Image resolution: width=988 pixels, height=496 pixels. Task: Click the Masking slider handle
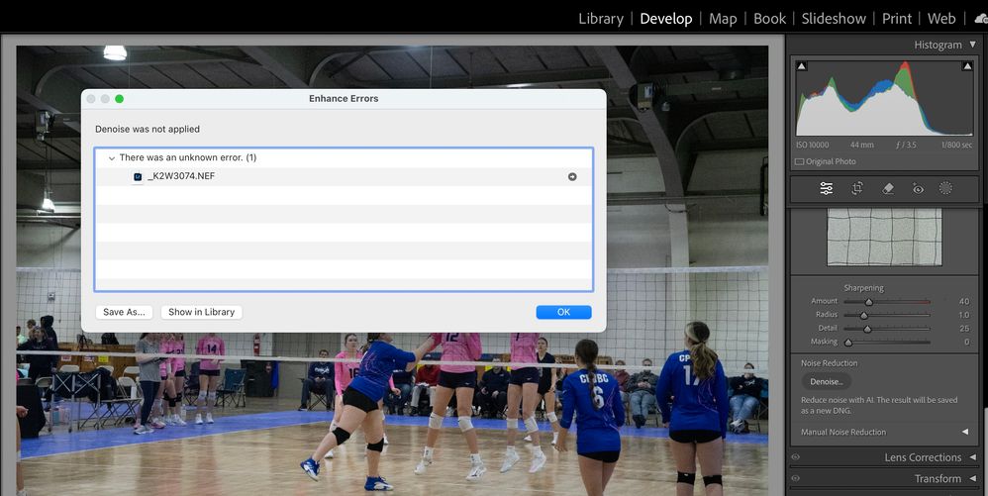tap(848, 343)
